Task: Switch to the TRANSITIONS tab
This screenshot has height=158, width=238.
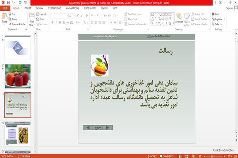Action: (x=55, y=8)
